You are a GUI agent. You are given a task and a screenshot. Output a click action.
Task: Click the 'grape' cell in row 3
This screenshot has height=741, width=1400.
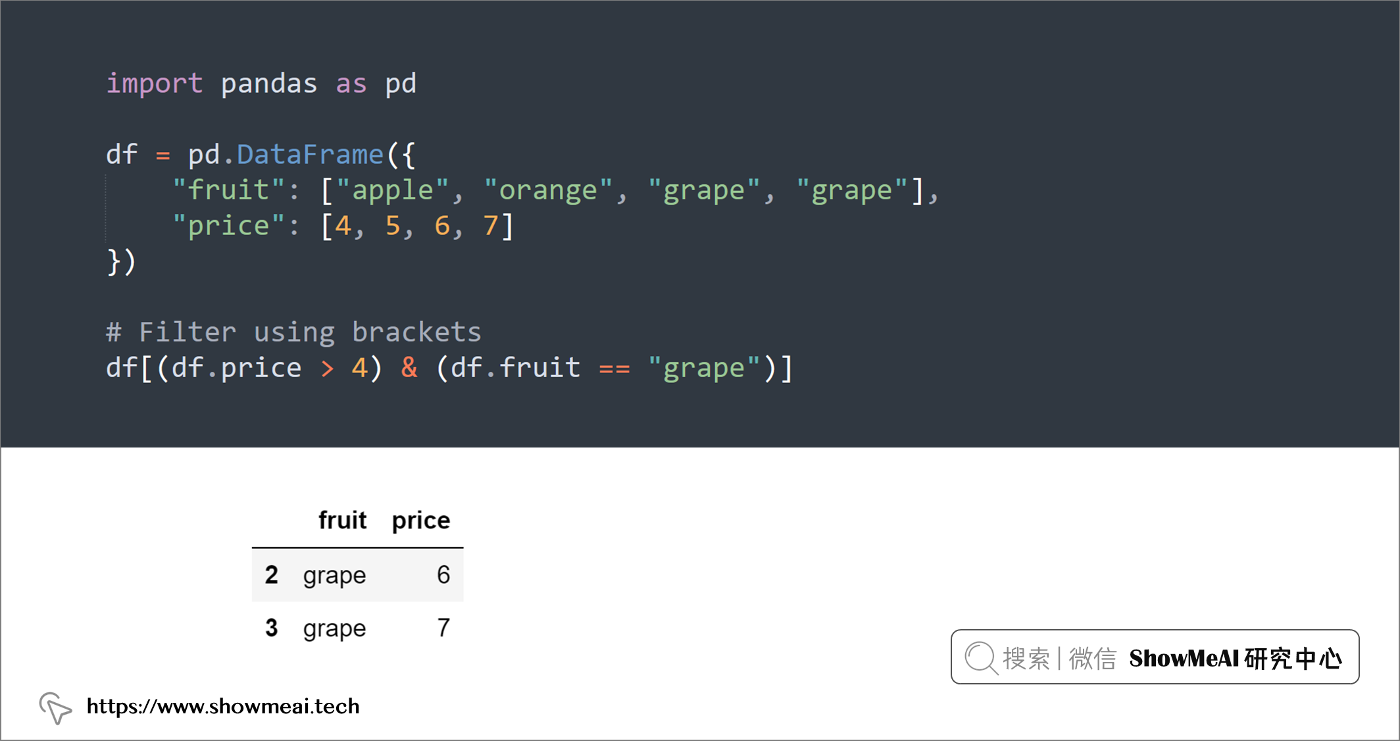[x=334, y=630]
